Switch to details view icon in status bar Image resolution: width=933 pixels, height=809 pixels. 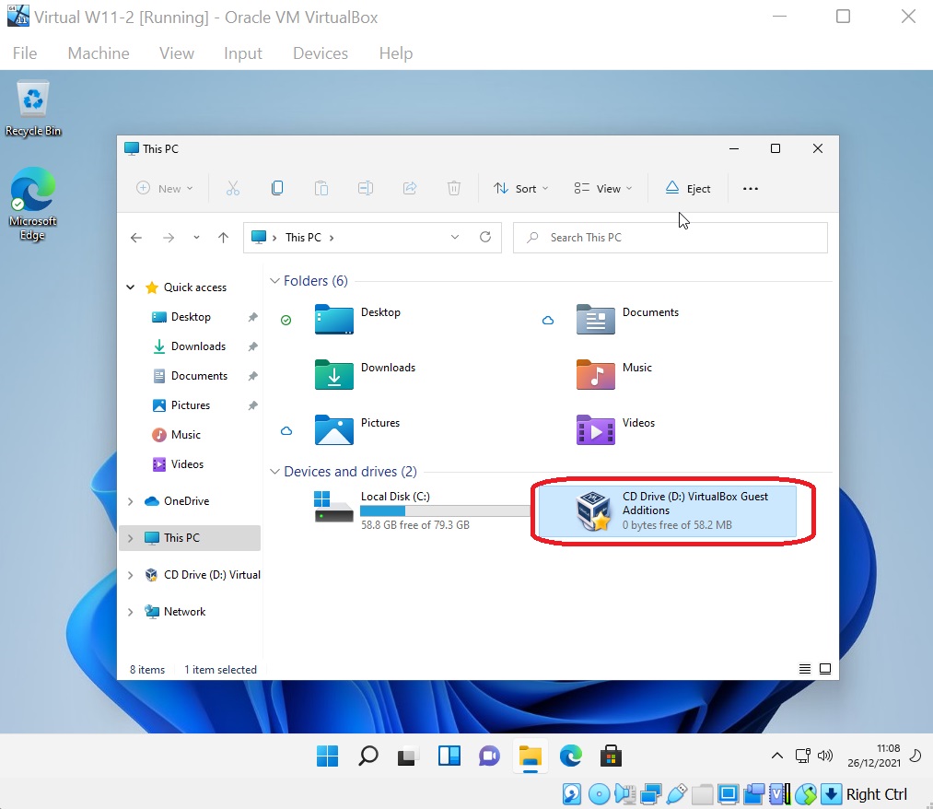click(804, 669)
